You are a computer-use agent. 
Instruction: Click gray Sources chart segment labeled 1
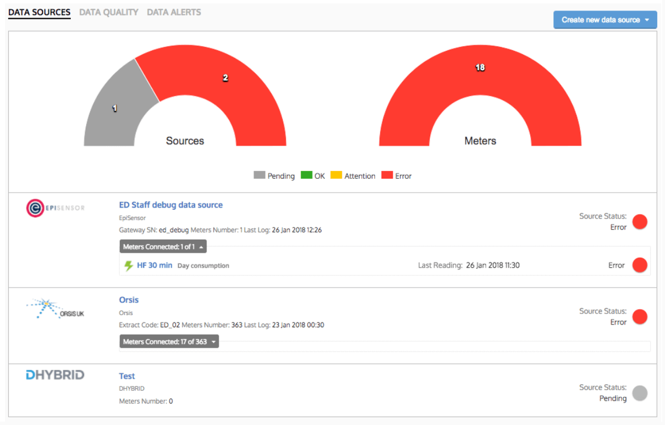pos(115,109)
